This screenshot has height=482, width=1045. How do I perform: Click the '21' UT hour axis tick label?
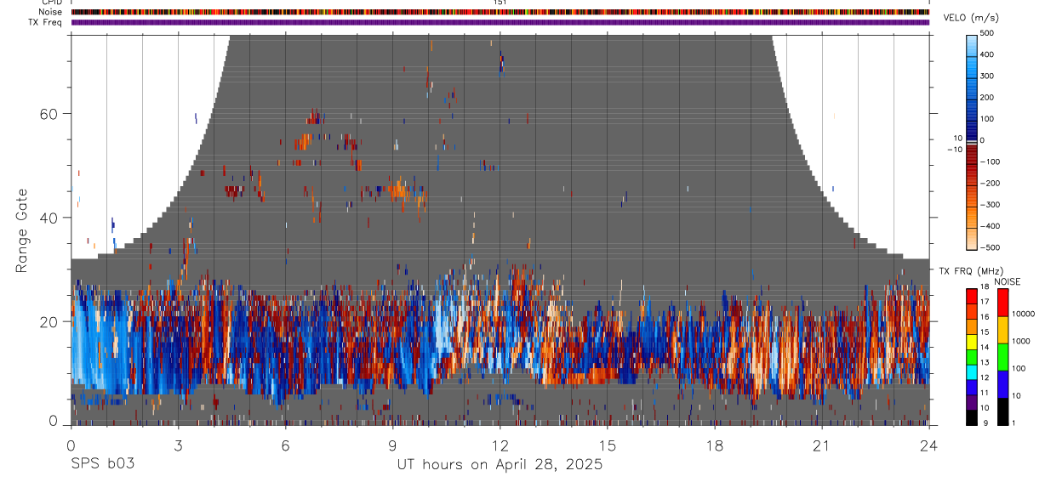pos(822,446)
